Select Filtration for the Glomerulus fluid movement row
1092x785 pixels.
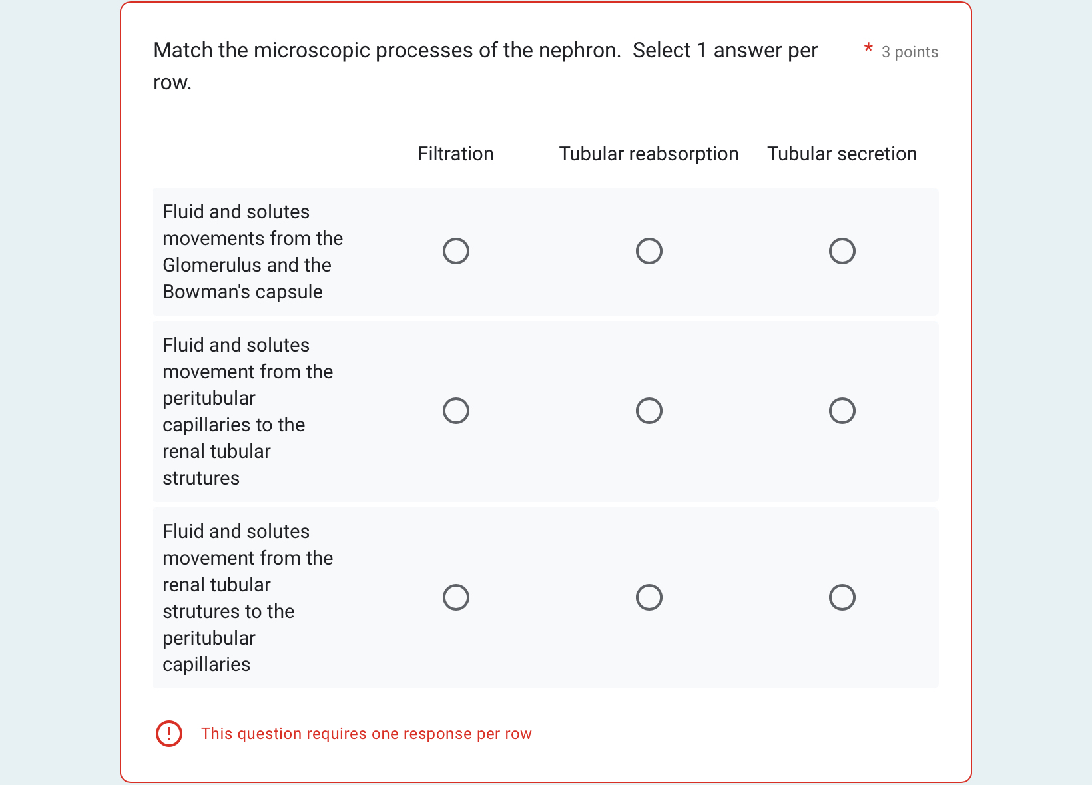tap(455, 251)
